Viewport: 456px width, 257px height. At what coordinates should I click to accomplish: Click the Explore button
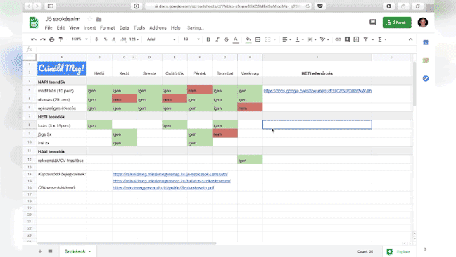pyautogui.click(x=399, y=251)
